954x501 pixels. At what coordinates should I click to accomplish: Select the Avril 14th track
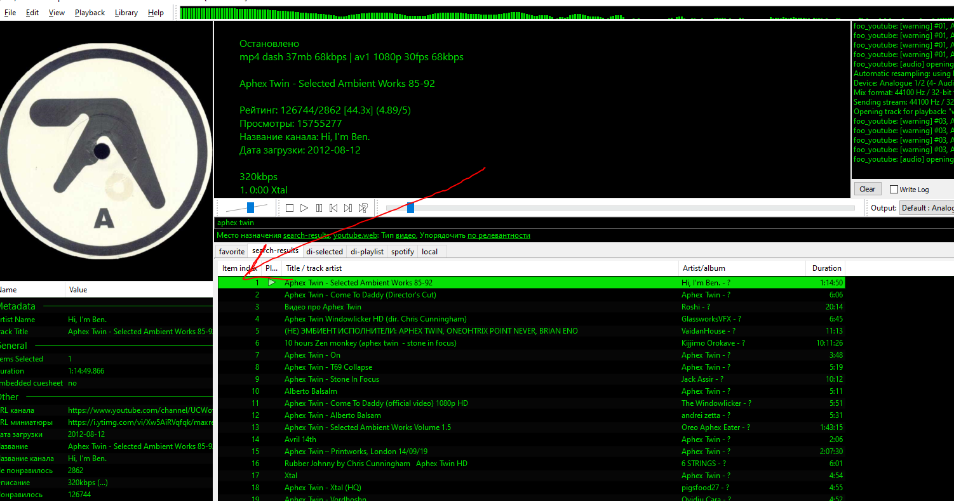[x=531, y=439]
